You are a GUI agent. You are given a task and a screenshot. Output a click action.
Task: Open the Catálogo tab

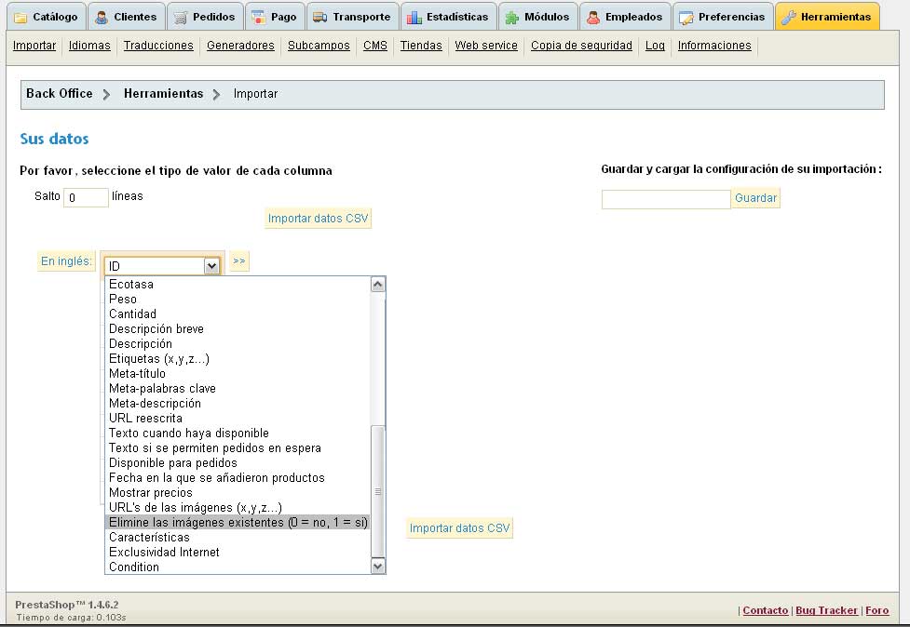click(x=47, y=17)
